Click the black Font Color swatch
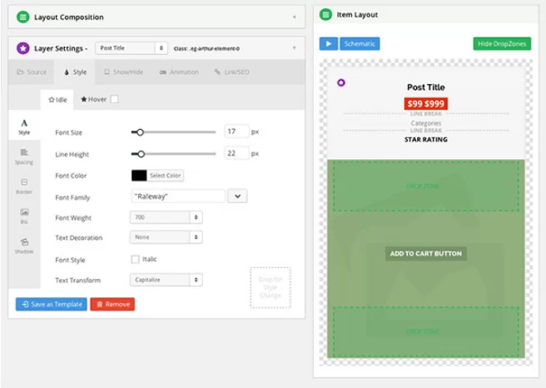546x388 pixels. [x=139, y=176]
